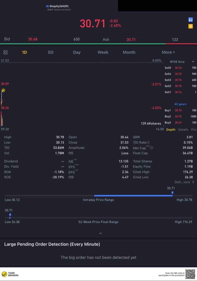
Task: Click the Vol value 1.78M
Action: pyautogui.click(x=59, y=153)
